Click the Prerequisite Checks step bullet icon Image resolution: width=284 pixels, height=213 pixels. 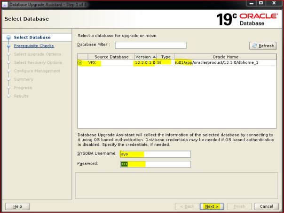pos(8,46)
